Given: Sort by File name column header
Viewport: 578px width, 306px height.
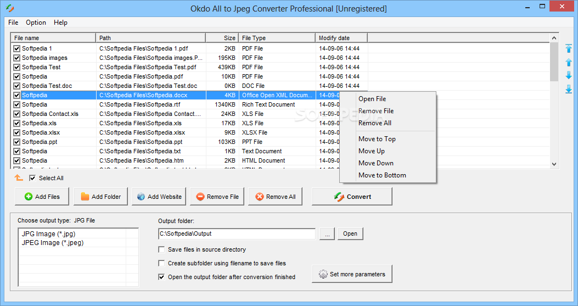Looking at the screenshot, I should point(53,38).
